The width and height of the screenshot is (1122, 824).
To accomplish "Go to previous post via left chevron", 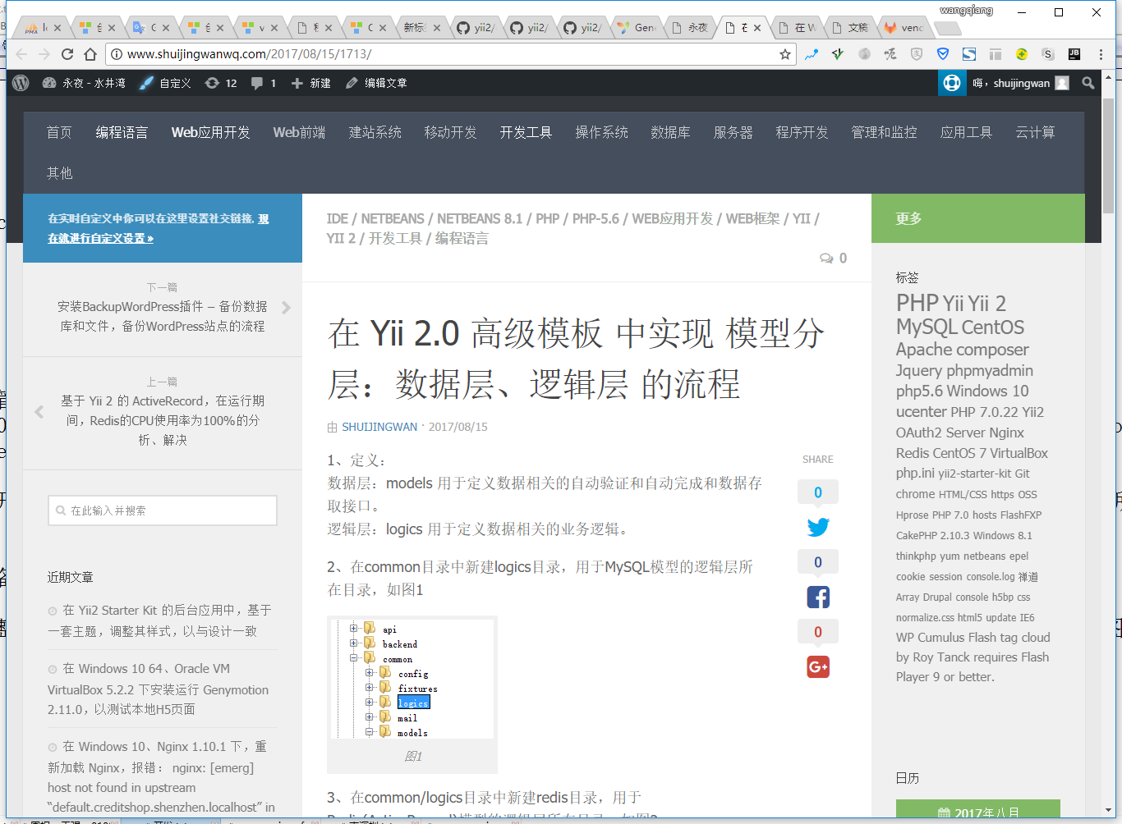I will tap(39, 411).
